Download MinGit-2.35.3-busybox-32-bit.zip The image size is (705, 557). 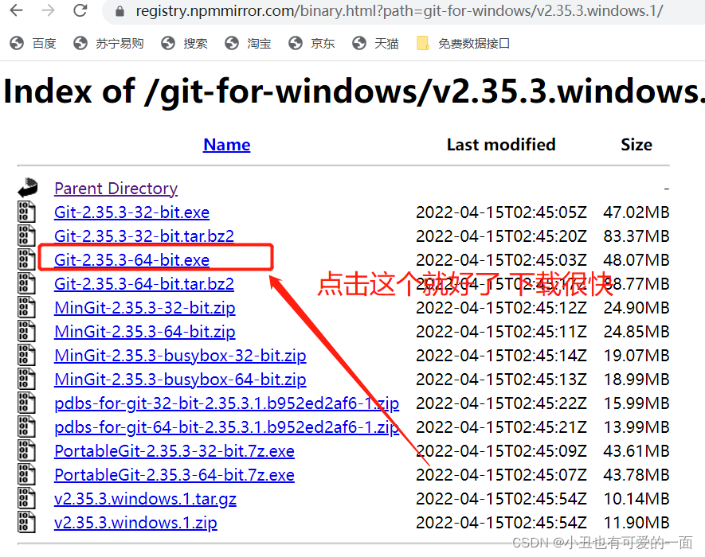pos(180,356)
